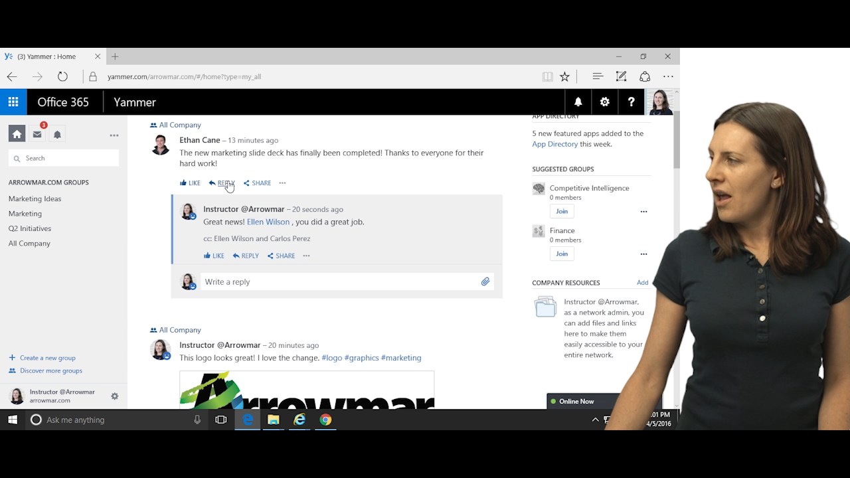
Task: Open Task View on taskbar
Action: tap(221, 420)
